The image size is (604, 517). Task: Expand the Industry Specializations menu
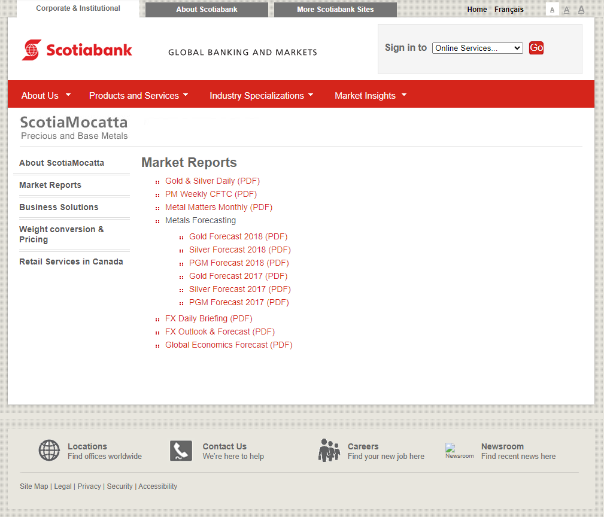[262, 96]
